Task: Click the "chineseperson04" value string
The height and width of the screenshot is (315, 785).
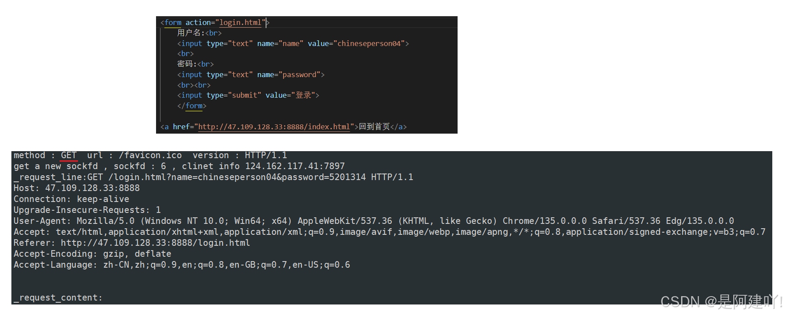Action: pos(369,43)
